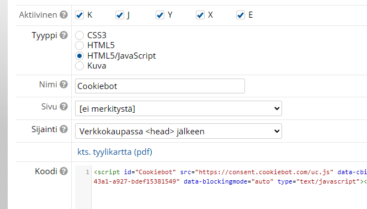Select the CSS3 radio button

coord(79,35)
